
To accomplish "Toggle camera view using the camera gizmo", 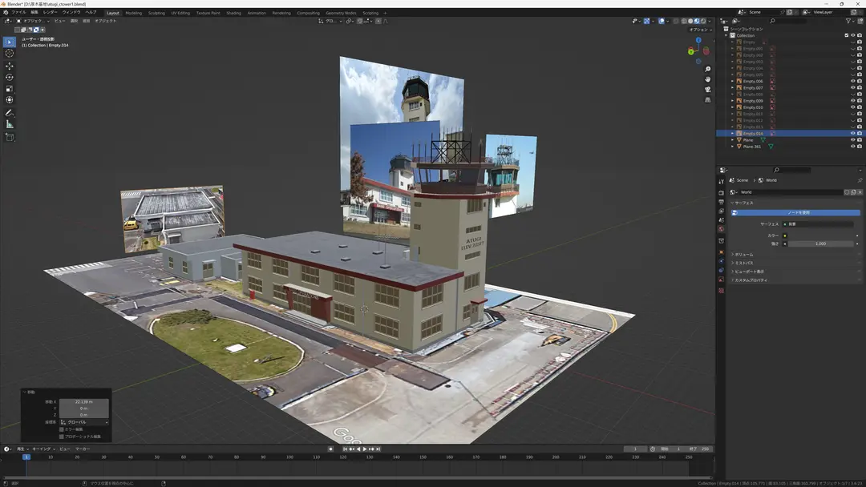I will pyautogui.click(x=707, y=90).
